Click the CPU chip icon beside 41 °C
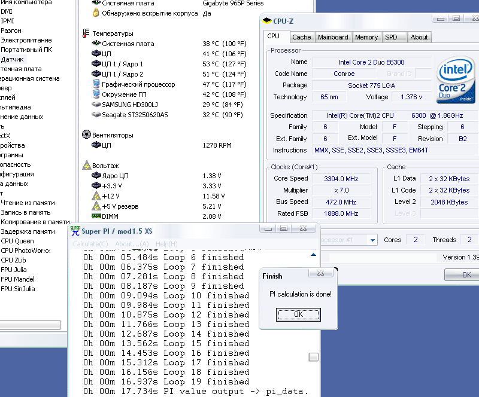Viewport: 479px width, 397px height. coord(96,53)
